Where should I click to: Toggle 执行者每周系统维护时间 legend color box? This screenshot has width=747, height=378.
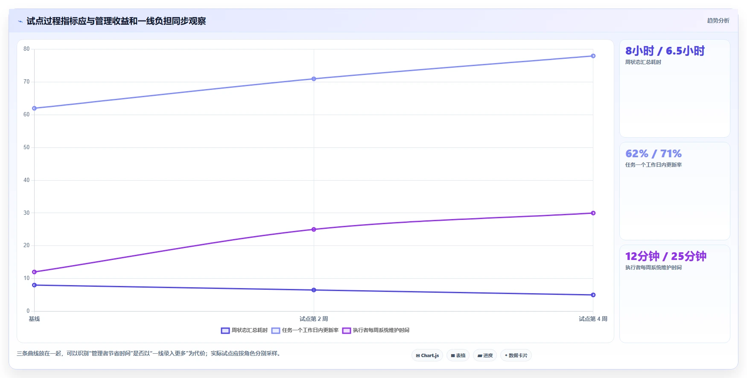347,330
